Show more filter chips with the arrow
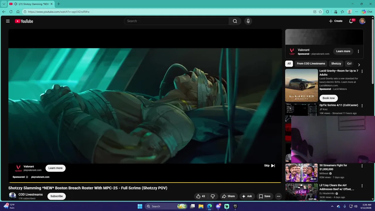Image resolution: width=375 pixels, height=211 pixels. coord(359,65)
